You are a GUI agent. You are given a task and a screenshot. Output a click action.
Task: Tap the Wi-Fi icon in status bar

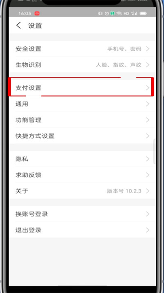coord(119,14)
